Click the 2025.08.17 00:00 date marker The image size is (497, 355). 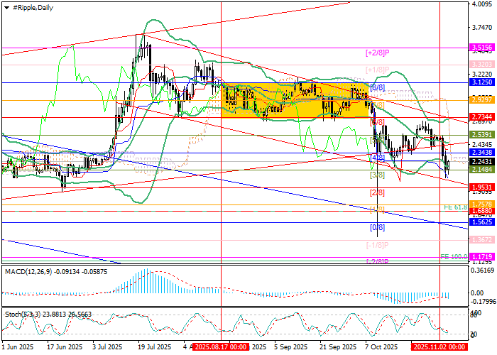(x=221, y=346)
